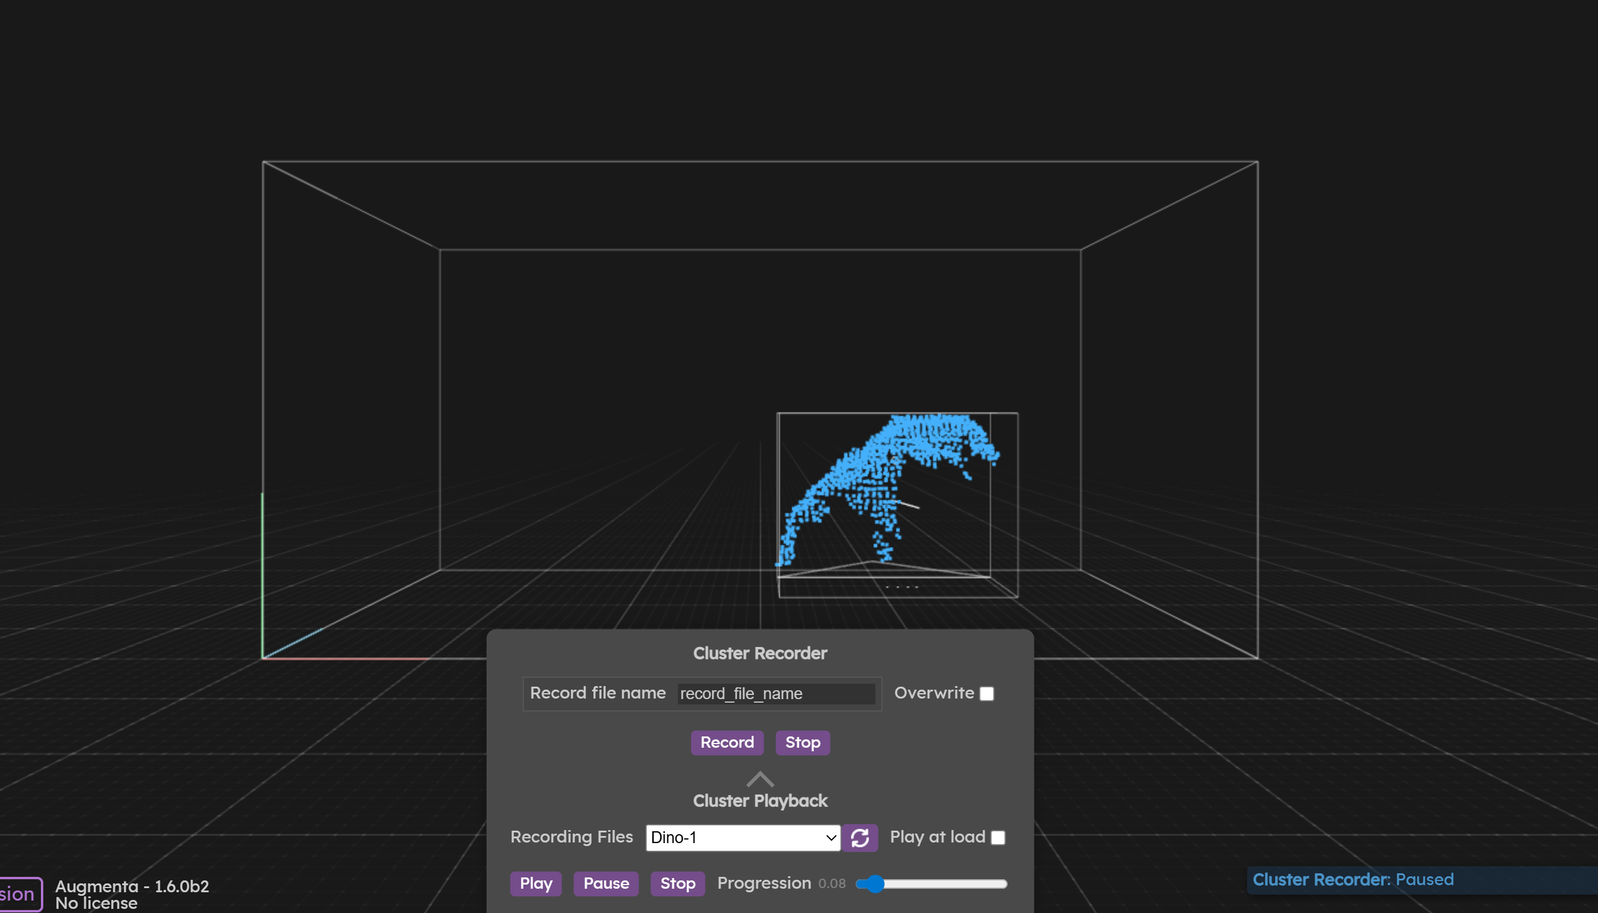Refresh the recording files list
The image size is (1598, 913).
(x=859, y=838)
